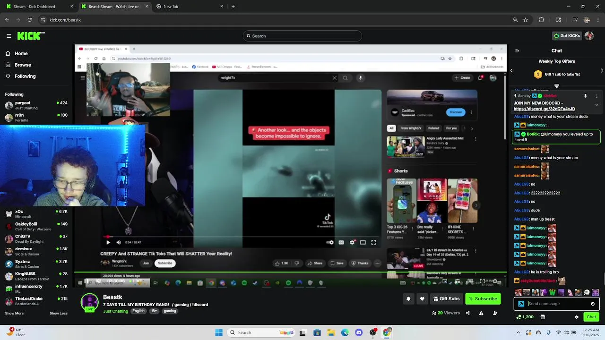Report stream with the warning triangle icon
Image resolution: width=605 pixels, height=340 pixels.
[x=481, y=313]
